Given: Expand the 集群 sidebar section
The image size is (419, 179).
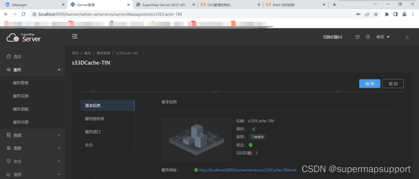Looking at the screenshot, I should (x=32, y=148).
